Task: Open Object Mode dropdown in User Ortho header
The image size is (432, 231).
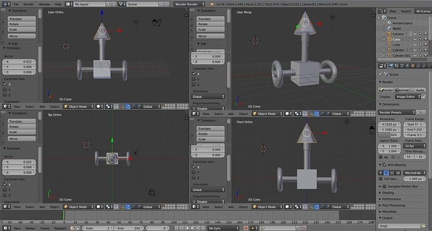Action: point(78,107)
